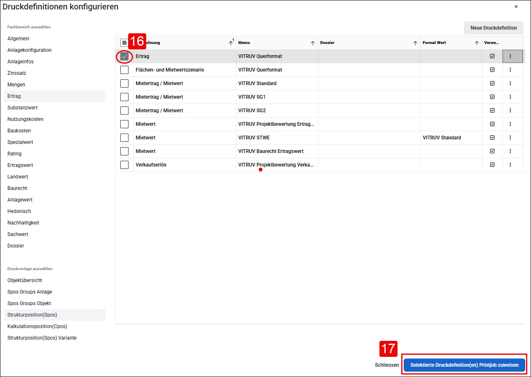
Task: Click the Verkaufserlös row name
Action: click(151, 165)
